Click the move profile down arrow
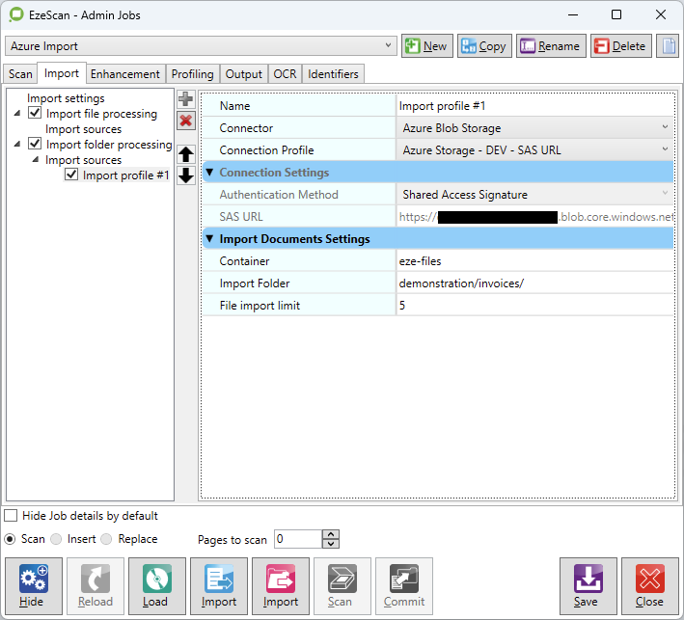Viewport: 684px width, 620px height. [x=186, y=175]
